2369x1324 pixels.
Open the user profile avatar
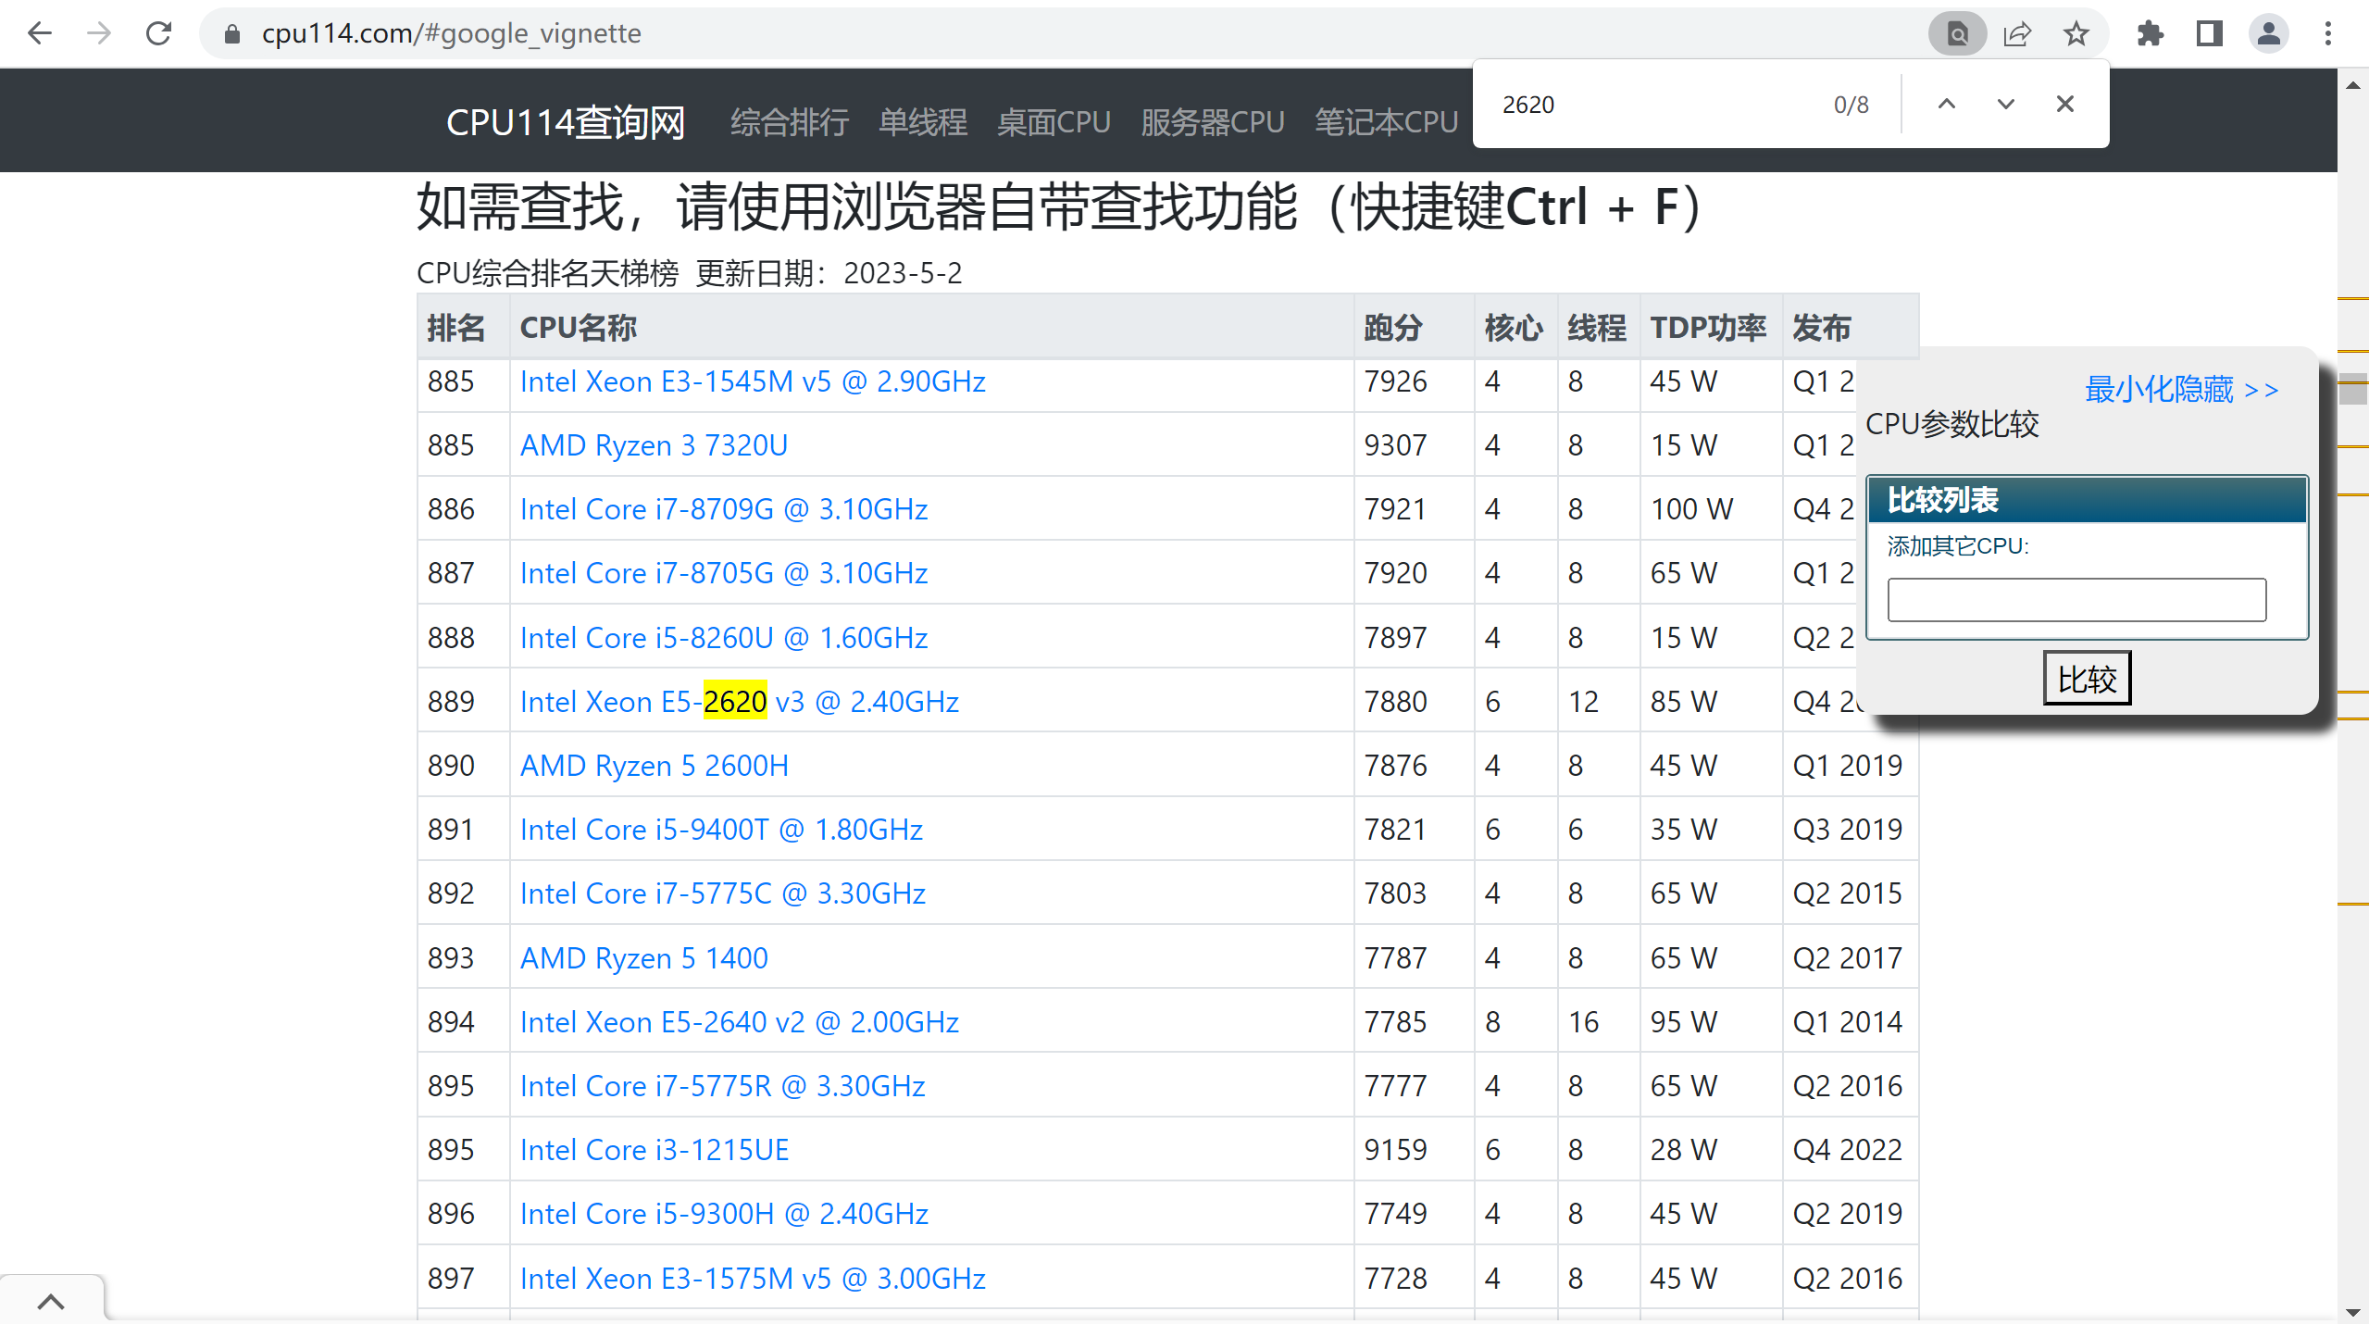[x=2268, y=34]
